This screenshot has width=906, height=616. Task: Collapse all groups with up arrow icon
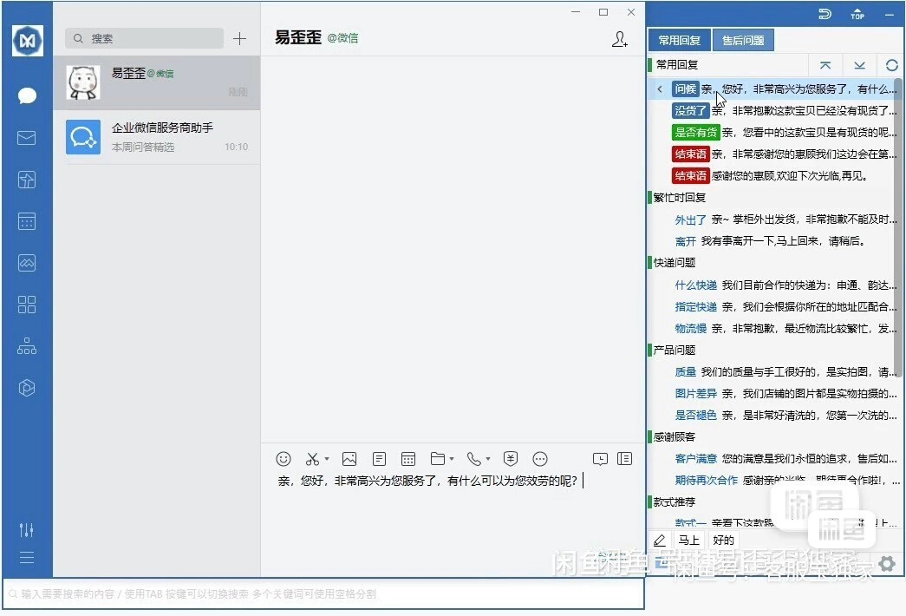click(x=825, y=65)
